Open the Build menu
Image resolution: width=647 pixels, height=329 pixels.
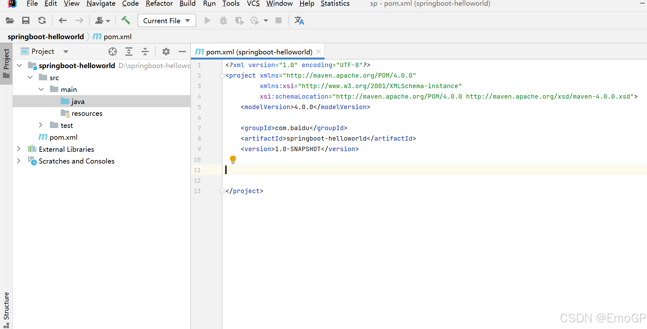tap(187, 3)
